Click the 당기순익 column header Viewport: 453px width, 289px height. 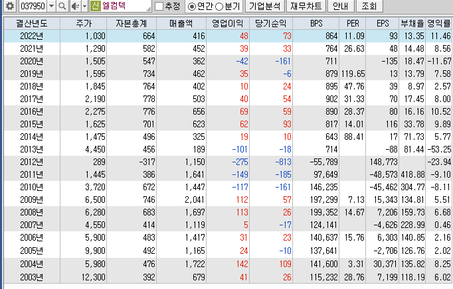coord(271,23)
